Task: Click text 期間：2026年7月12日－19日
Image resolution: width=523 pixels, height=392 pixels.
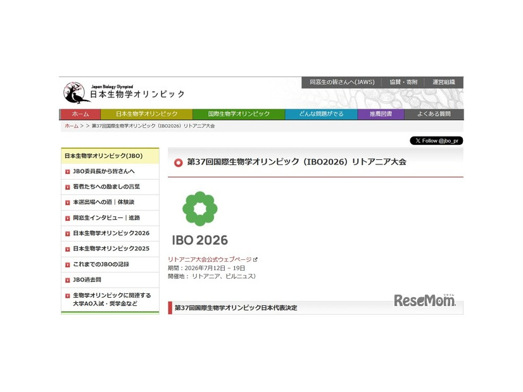Action: [x=206, y=268]
